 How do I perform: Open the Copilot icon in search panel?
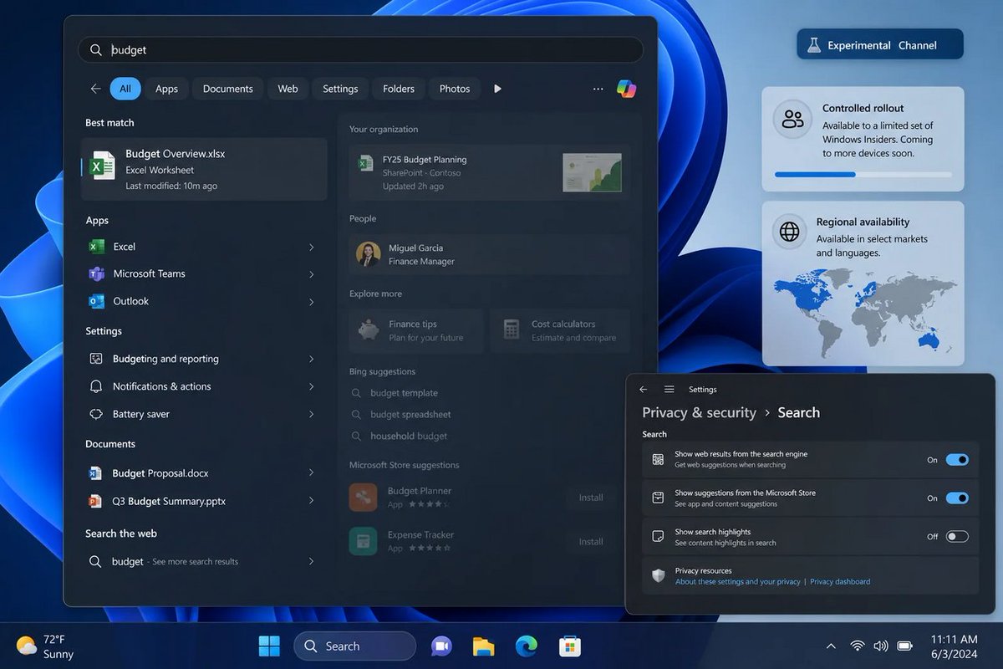pos(626,89)
